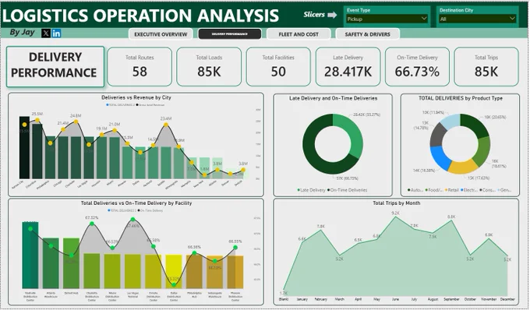The width and height of the screenshot is (530, 310).
Task: Select the Total Routes card showing 58
Action: (x=140, y=67)
